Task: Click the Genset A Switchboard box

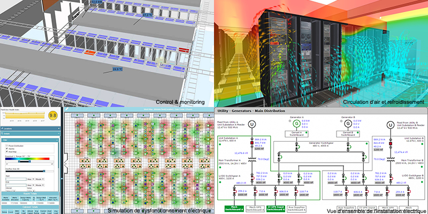Action: [296, 134]
